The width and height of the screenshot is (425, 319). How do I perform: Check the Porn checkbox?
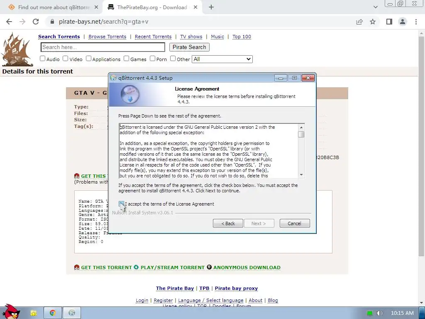click(152, 59)
